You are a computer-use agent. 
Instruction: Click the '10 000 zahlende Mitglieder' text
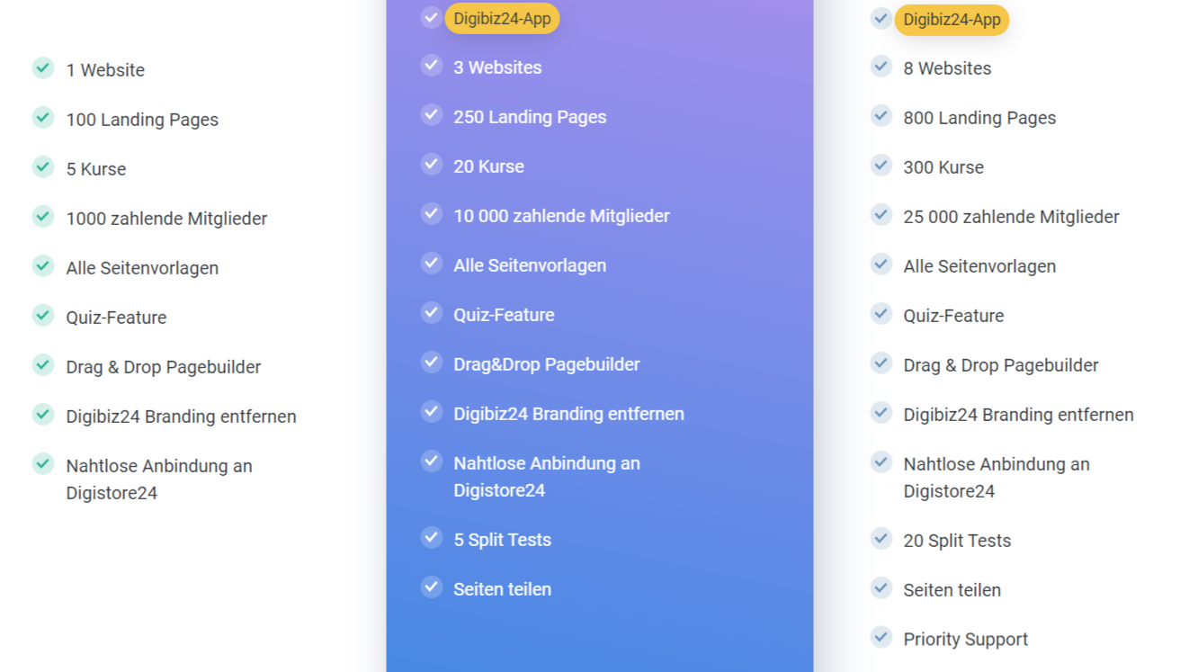pyautogui.click(x=561, y=216)
